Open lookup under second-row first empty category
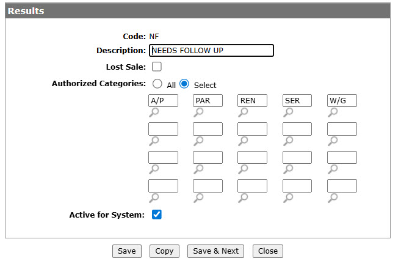This screenshot has width=401, height=261. (x=154, y=141)
